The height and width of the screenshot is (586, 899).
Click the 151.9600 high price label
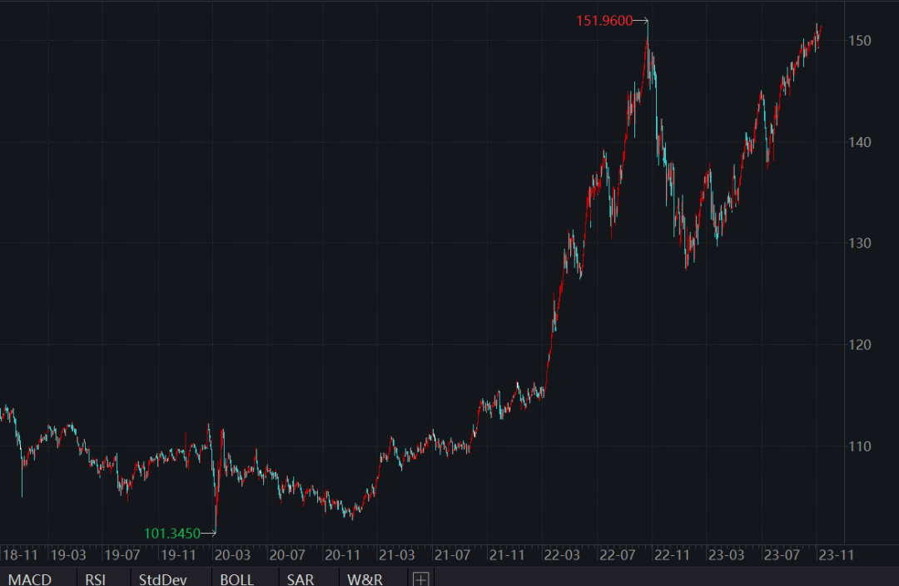click(604, 21)
